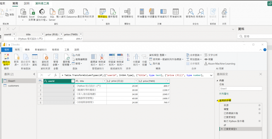The image size is (272, 139).
Task: Click the 管理參數 icon
Action: click(56, 57)
